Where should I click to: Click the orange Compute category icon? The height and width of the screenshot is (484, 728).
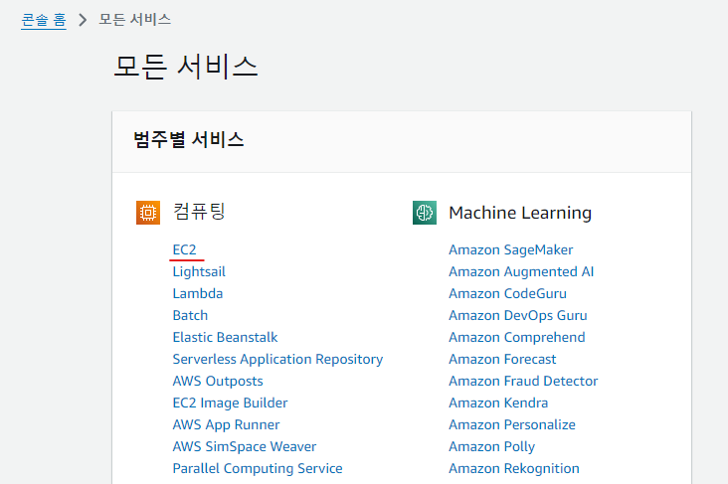coord(148,213)
